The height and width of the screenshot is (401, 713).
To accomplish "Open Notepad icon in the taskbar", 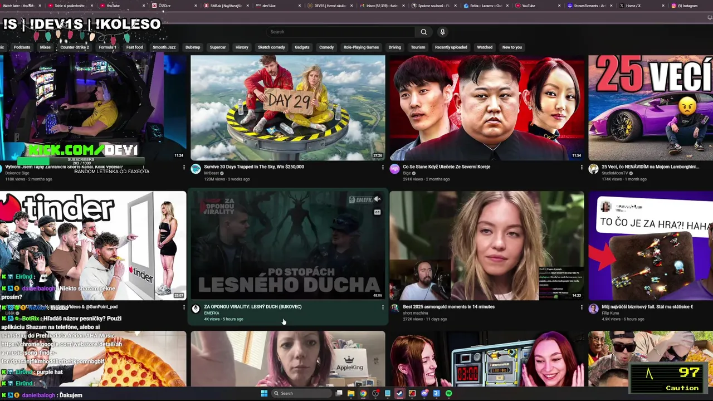I will [388, 393].
